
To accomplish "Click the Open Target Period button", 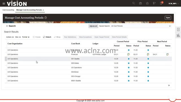I will point(102,37).
